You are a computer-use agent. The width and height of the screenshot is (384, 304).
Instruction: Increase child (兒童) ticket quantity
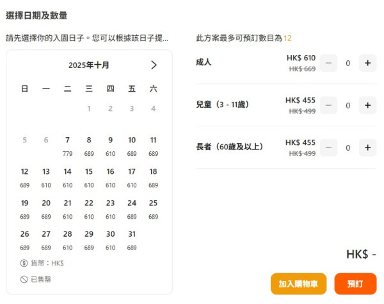pyautogui.click(x=367, y=105)
